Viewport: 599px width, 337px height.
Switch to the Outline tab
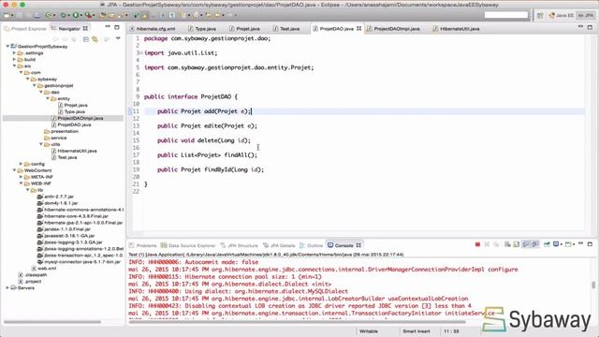tap(312, 245)
